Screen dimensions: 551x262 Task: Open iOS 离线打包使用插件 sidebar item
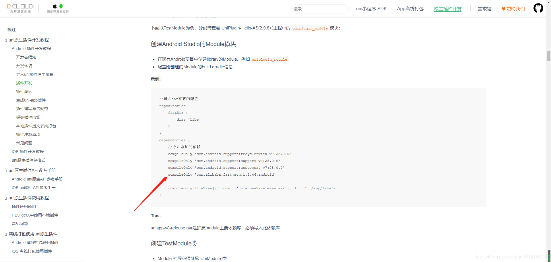pyautogui.click(x=32, y=251)
